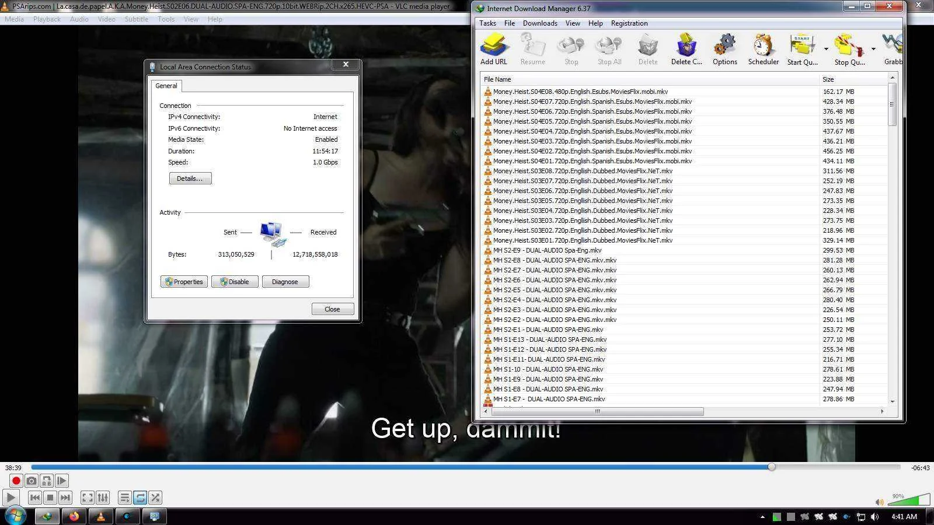934x525 pixels.
Task: Click Properties in Local Area Connection Status
Action: [184, 282]
